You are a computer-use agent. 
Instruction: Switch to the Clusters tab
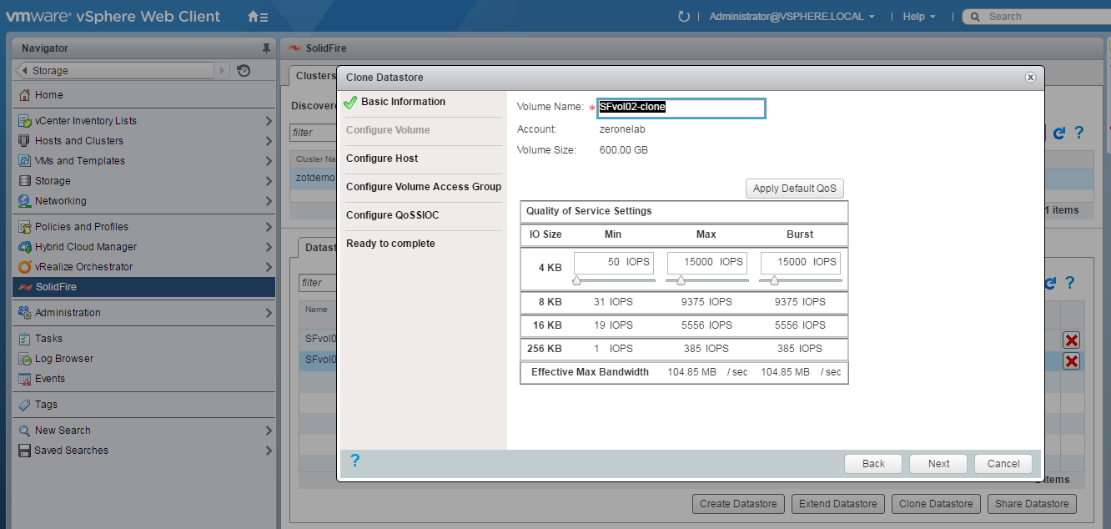[315, 76]
